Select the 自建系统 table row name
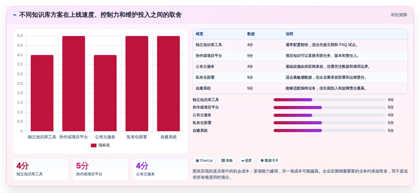This screenshot has height=193, width=420. [203, 88]
